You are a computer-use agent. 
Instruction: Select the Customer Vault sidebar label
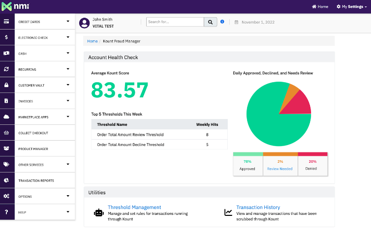31,86
